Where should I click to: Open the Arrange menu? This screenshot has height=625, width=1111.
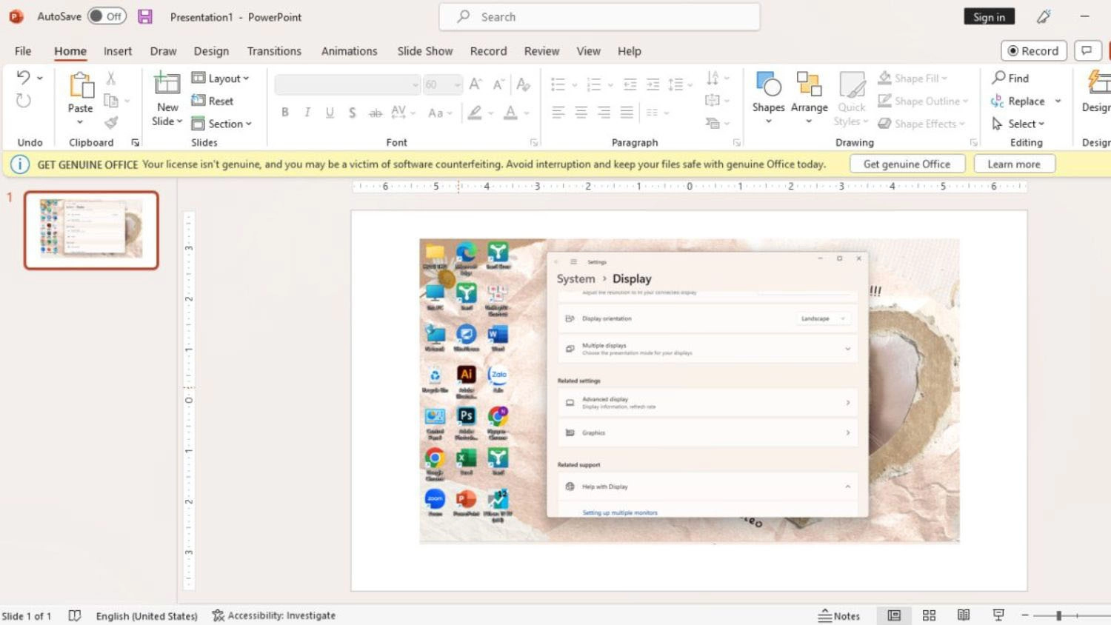(x=809, y=97)
